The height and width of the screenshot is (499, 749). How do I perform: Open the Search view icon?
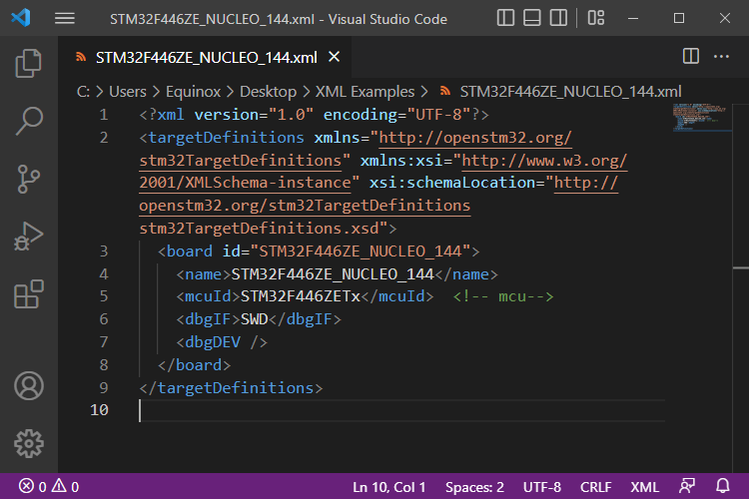point(29,121)
